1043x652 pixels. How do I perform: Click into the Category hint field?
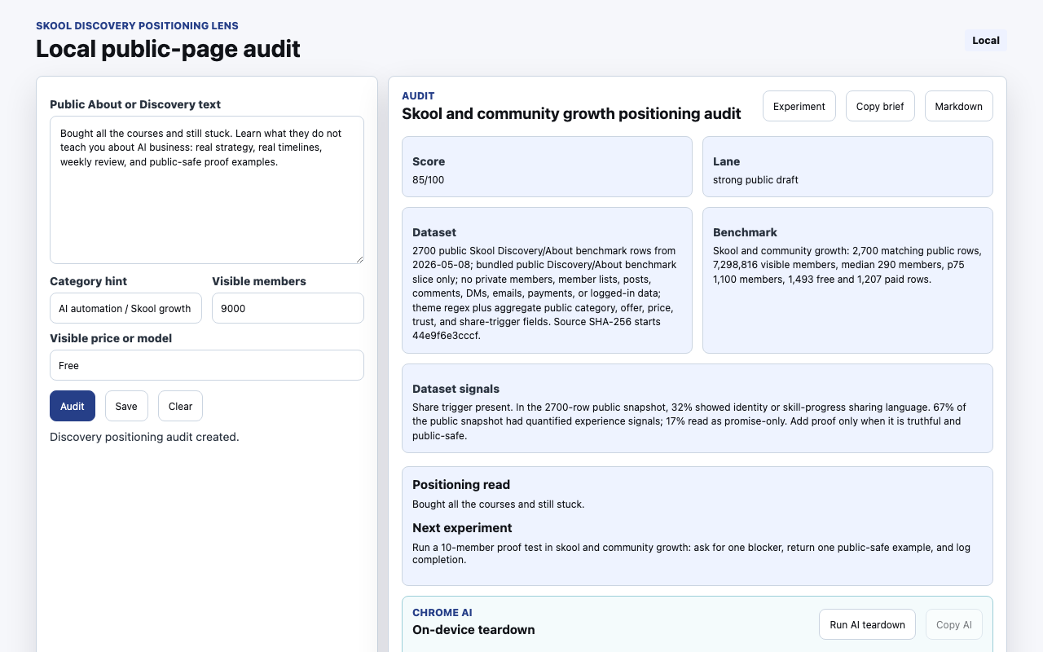pyautogui.click(x=125, y=308)
